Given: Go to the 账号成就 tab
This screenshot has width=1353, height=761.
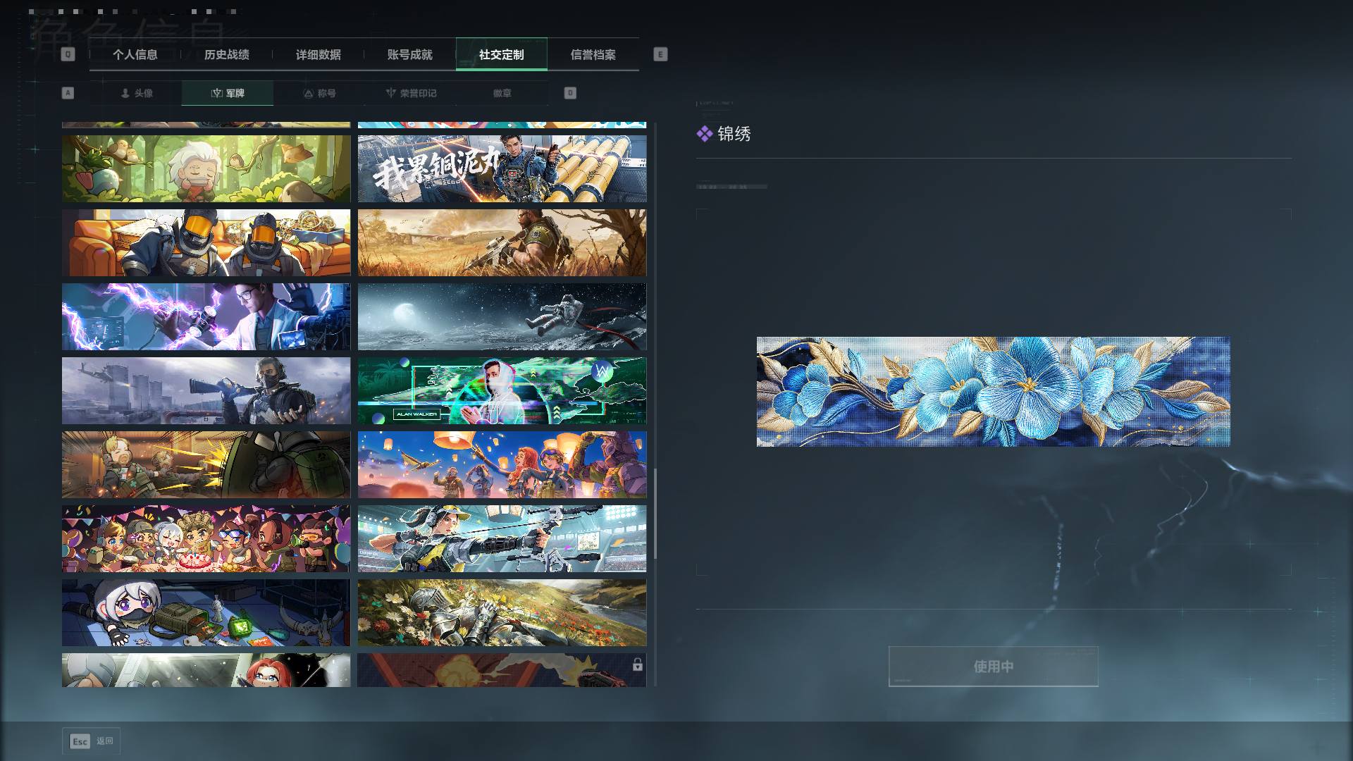Looking at the screenshot, I should 409,54.
